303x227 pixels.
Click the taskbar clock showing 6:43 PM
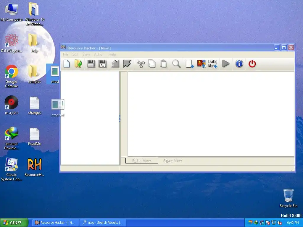[293, 223]
